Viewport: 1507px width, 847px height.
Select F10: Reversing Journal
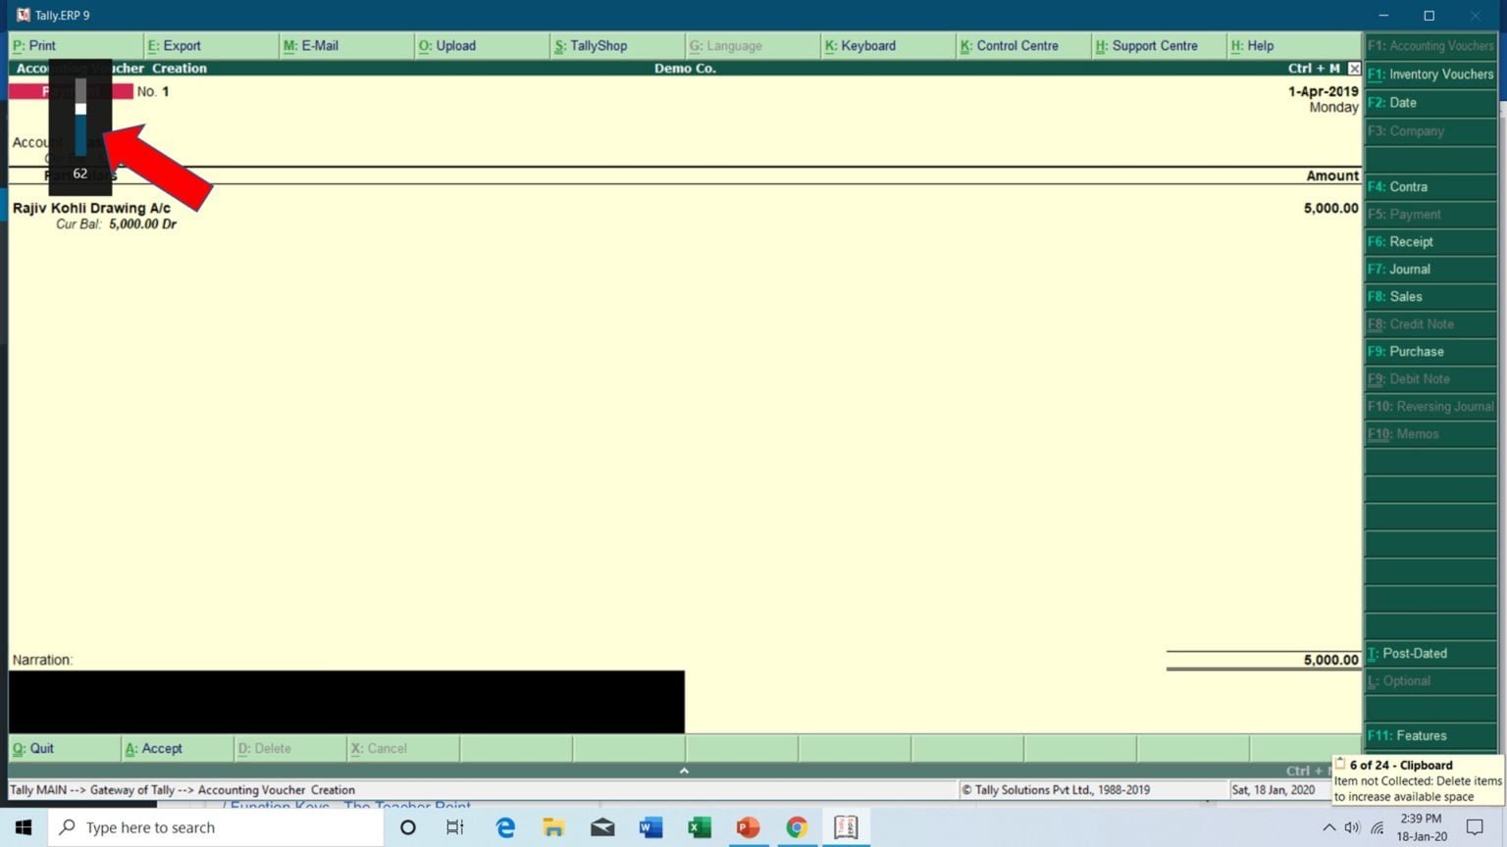click(1430, 406)
